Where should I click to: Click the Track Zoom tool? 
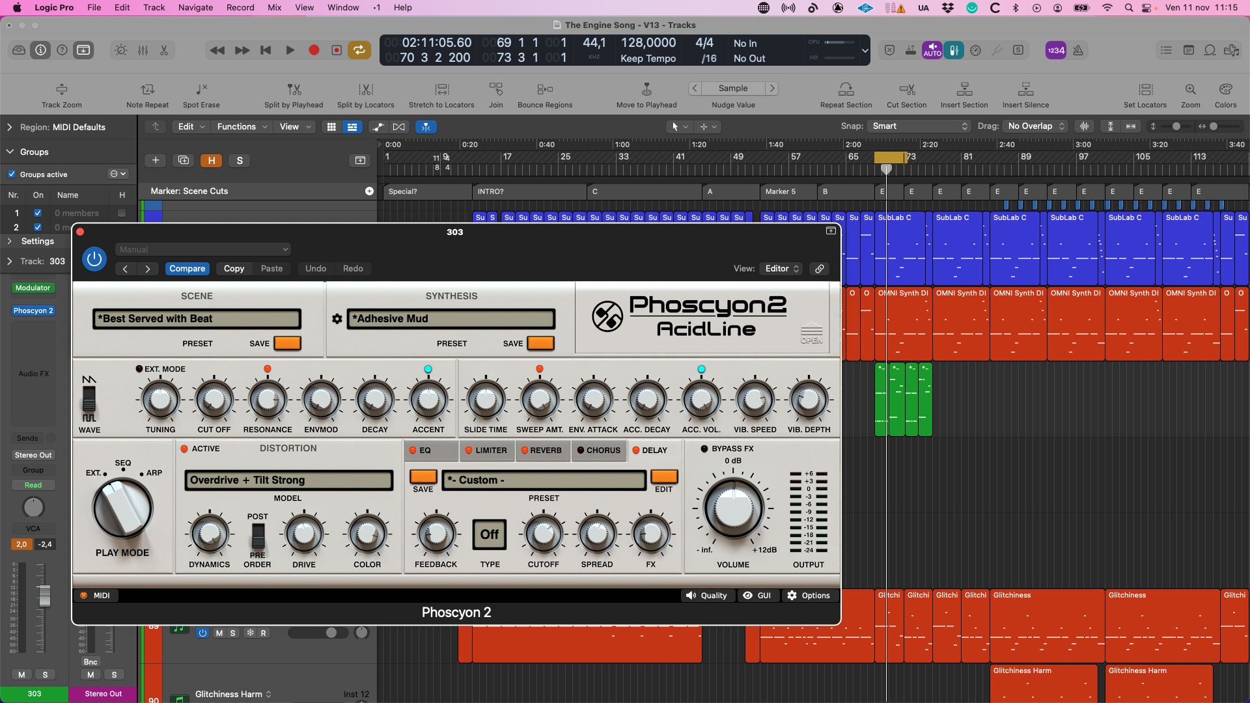62,95
